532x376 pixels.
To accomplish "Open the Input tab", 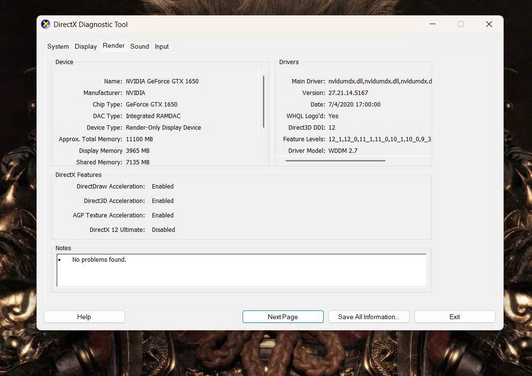I will pos(162,46).
